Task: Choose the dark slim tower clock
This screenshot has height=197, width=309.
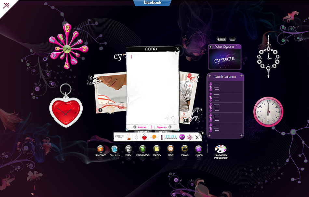Action: tap(162, 137)
